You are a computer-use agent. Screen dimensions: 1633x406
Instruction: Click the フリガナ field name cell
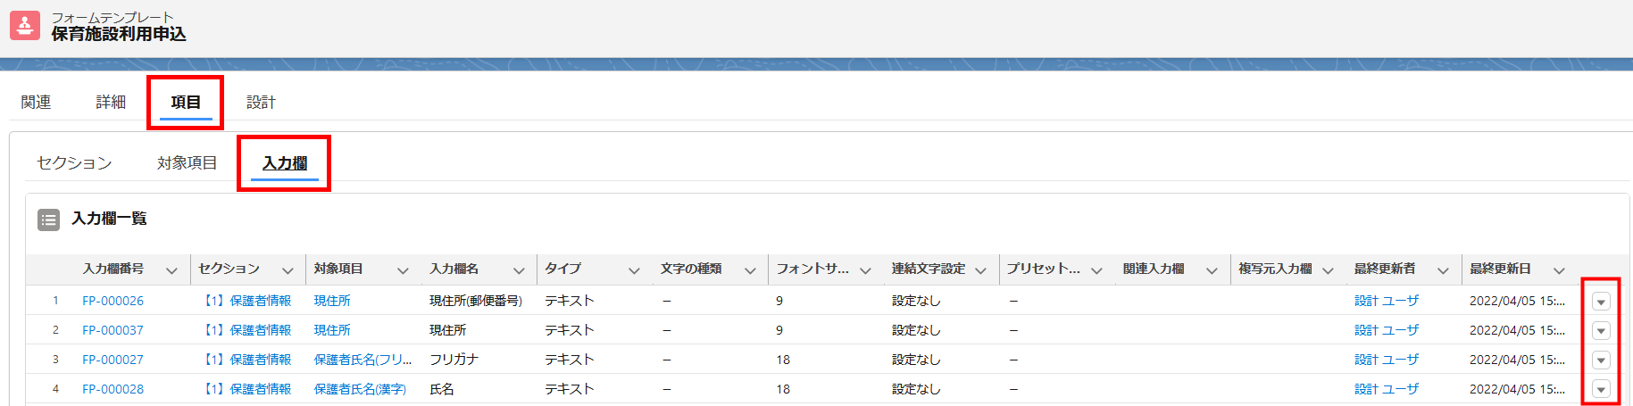(x=454, y=360)
